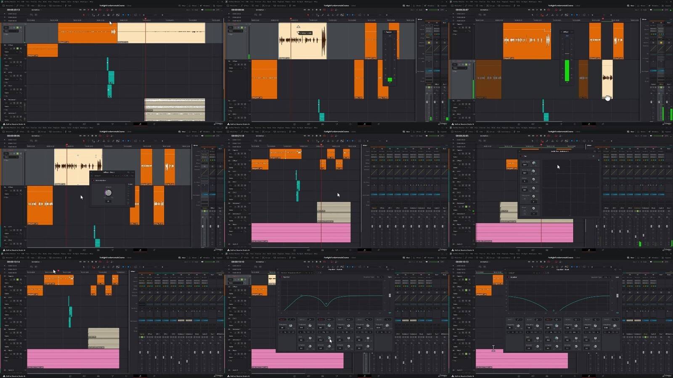
Task: Stop playback in the frame showing 00:00:20:13
Action: pos(92,10)
